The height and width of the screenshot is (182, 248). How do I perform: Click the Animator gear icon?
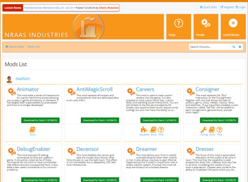[12, 91]
